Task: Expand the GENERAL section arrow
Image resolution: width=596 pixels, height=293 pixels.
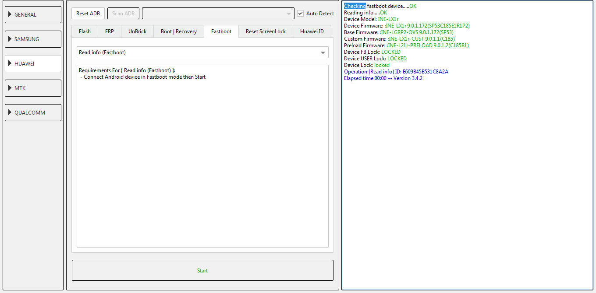Action: pyautogui.click(x=10, y=14)
